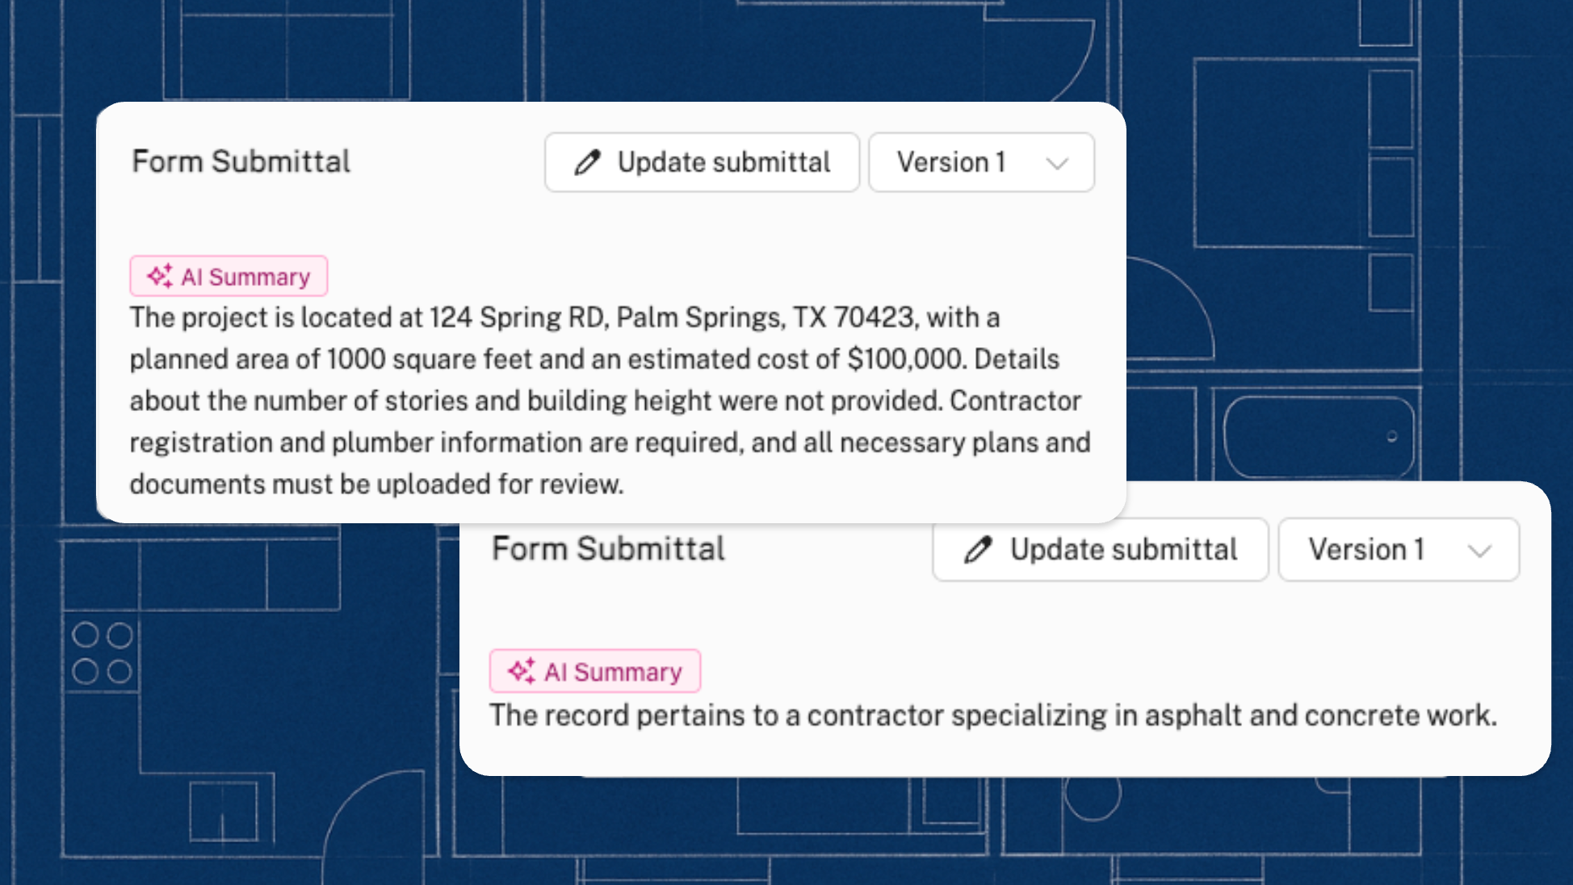Click the Form Submittal heading on the Palm Springs card
Screen dimensions: 1573x885
pyautogui.click(x=241, y=161)
